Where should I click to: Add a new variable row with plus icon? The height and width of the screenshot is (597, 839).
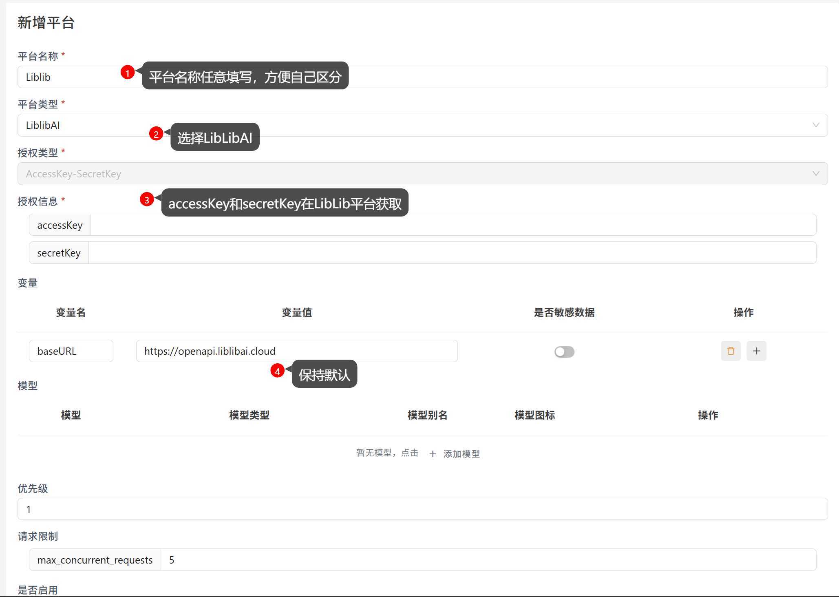(x=756, y=351)
